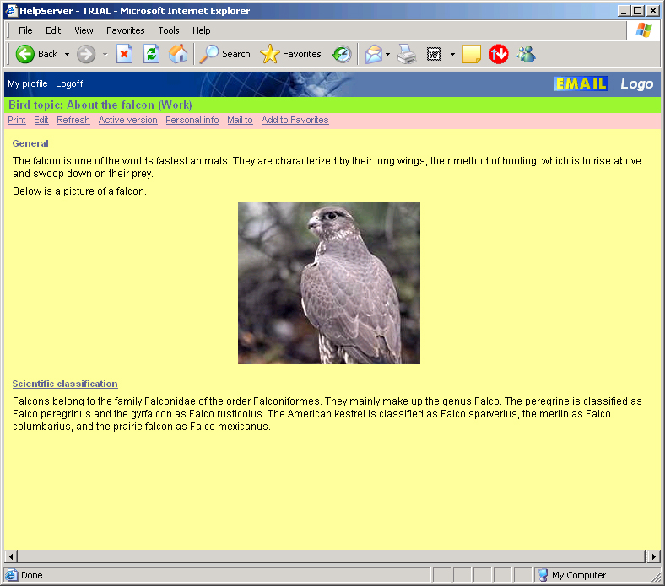Viewport: 665px width, 586px height.
Task: Click the horizontal scrollbar right arrow
Action: click(653, 556)
